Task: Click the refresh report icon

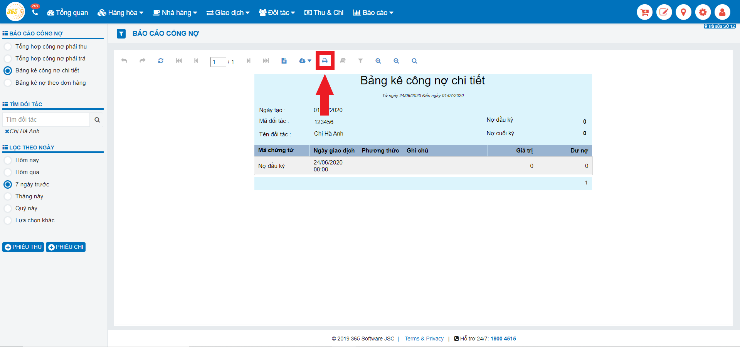Action: (x=161, y=61)
